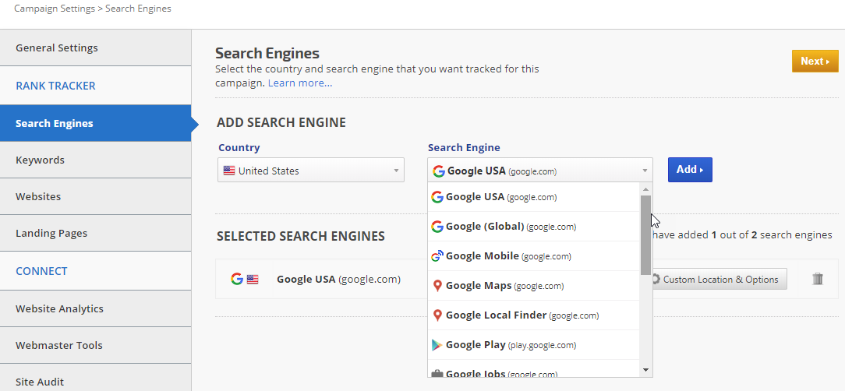Click the Google Maps pin icon in the list
The height and width of the screenshot is (391, 845).
click(437, 286)
